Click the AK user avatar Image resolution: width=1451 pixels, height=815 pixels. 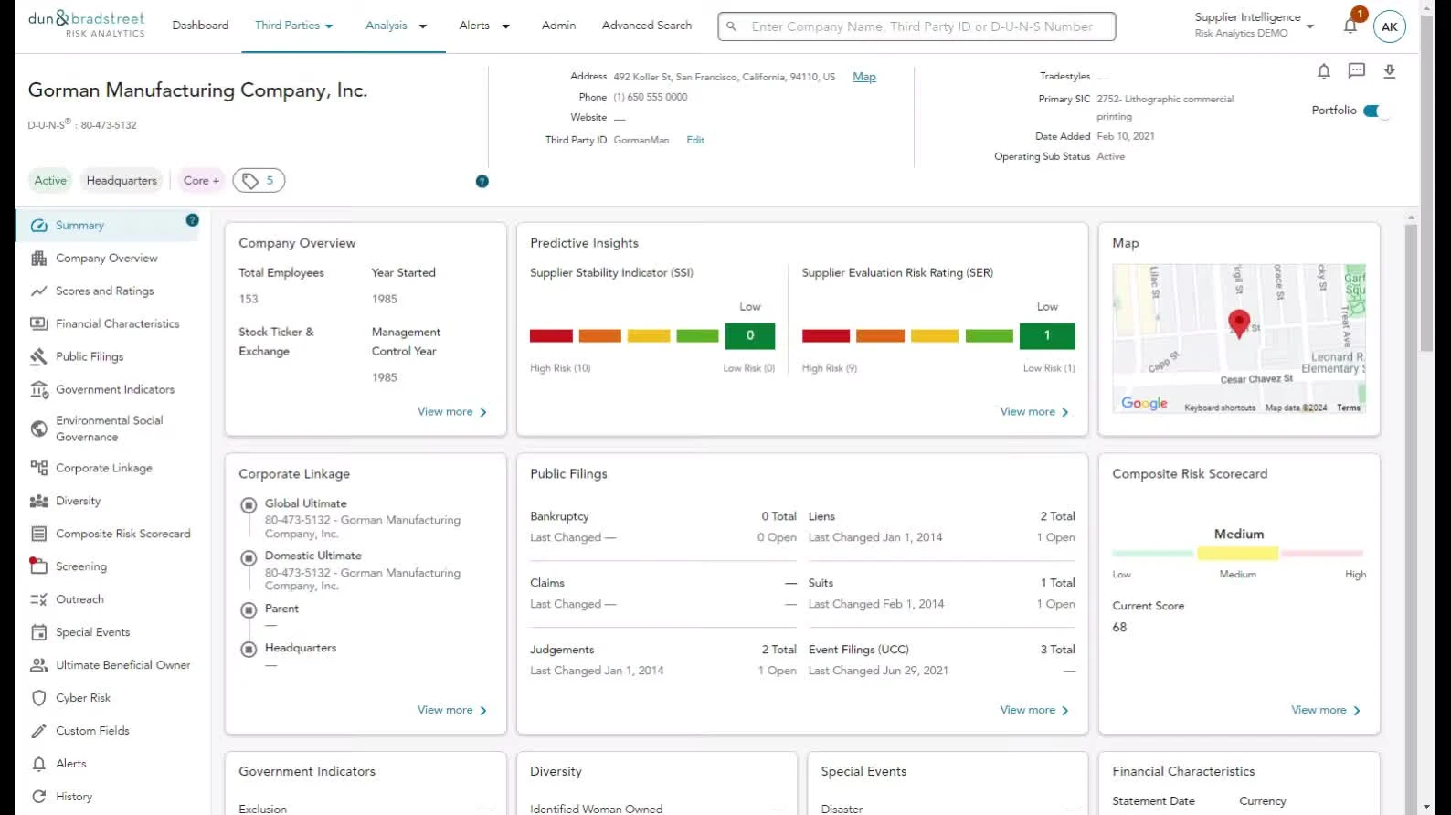point(1390,26)
